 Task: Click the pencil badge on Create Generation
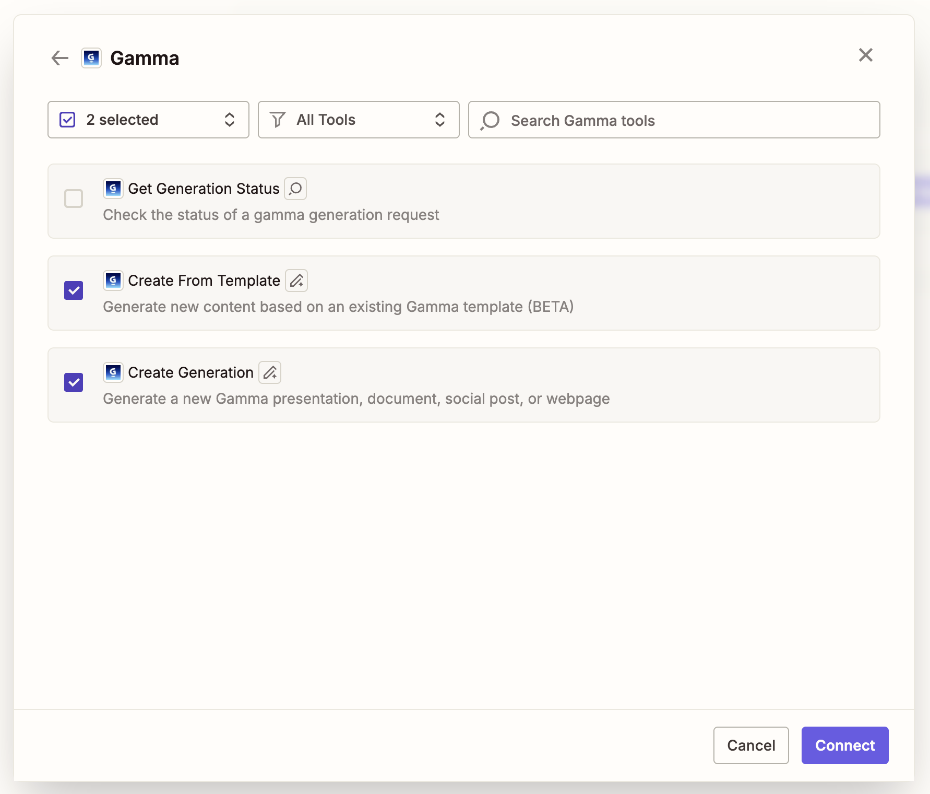point(269,372)
